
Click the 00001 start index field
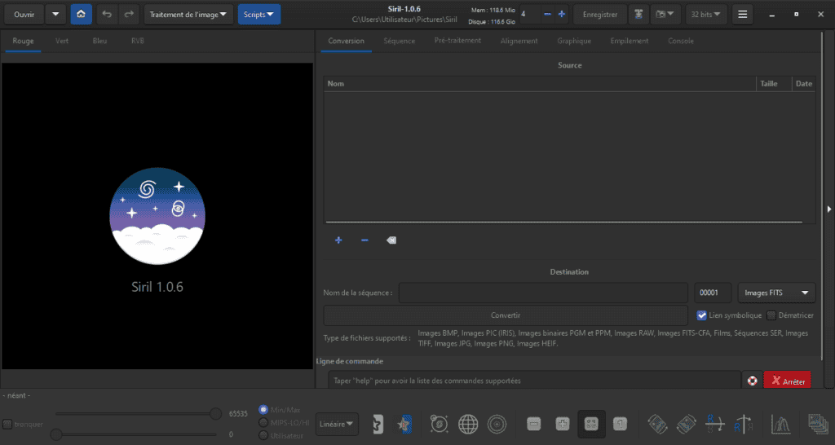(x=713, y=293)
